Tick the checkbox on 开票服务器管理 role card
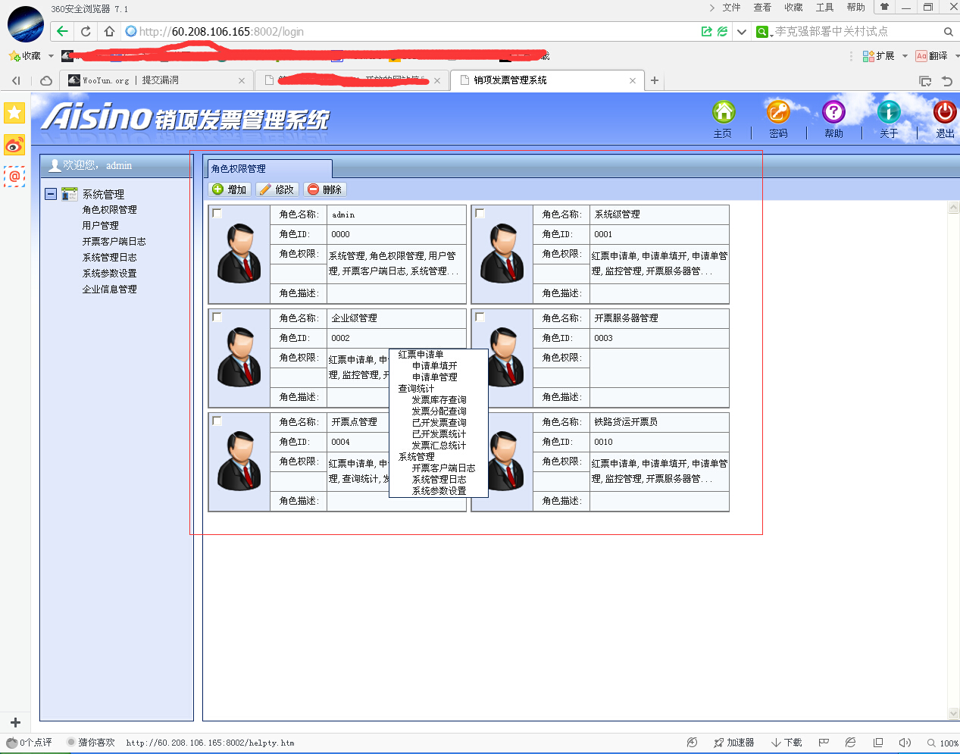 tap(480, 317)
